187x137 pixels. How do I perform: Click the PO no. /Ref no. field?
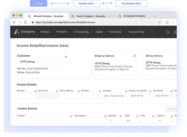(x=70, y=96)
